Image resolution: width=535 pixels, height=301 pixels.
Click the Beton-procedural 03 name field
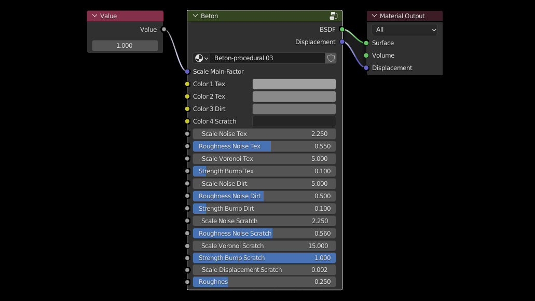(267, 58)
